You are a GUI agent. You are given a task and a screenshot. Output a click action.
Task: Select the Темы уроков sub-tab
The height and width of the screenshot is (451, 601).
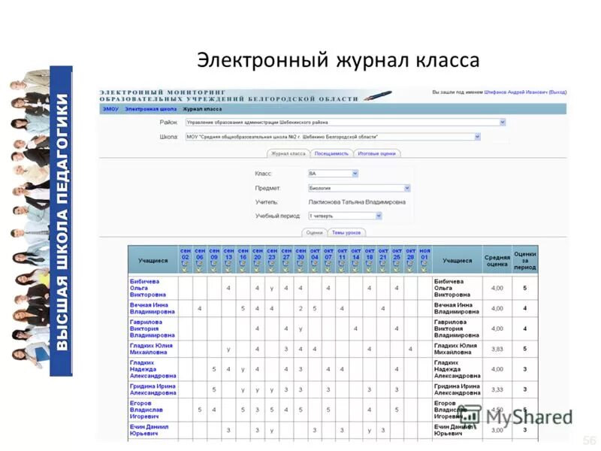point(346,232)
